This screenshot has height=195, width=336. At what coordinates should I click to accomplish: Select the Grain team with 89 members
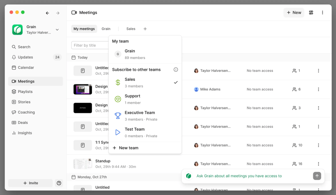[x=145, y=54]
